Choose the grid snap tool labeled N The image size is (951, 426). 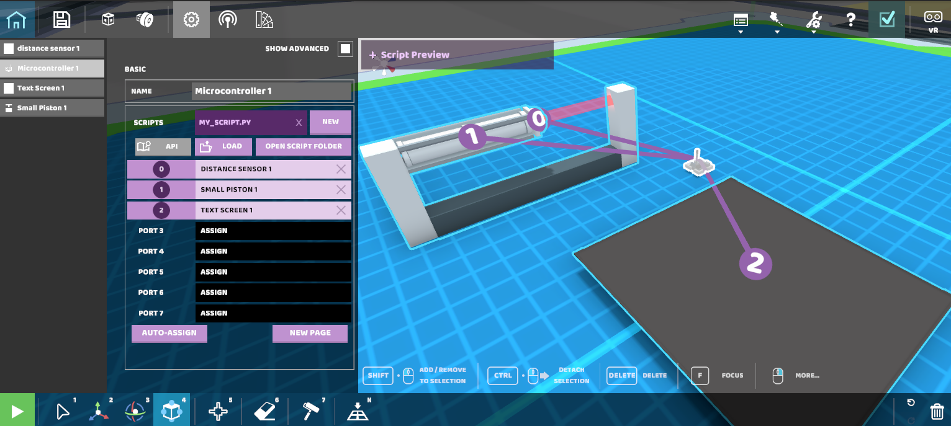click(359, 412)
